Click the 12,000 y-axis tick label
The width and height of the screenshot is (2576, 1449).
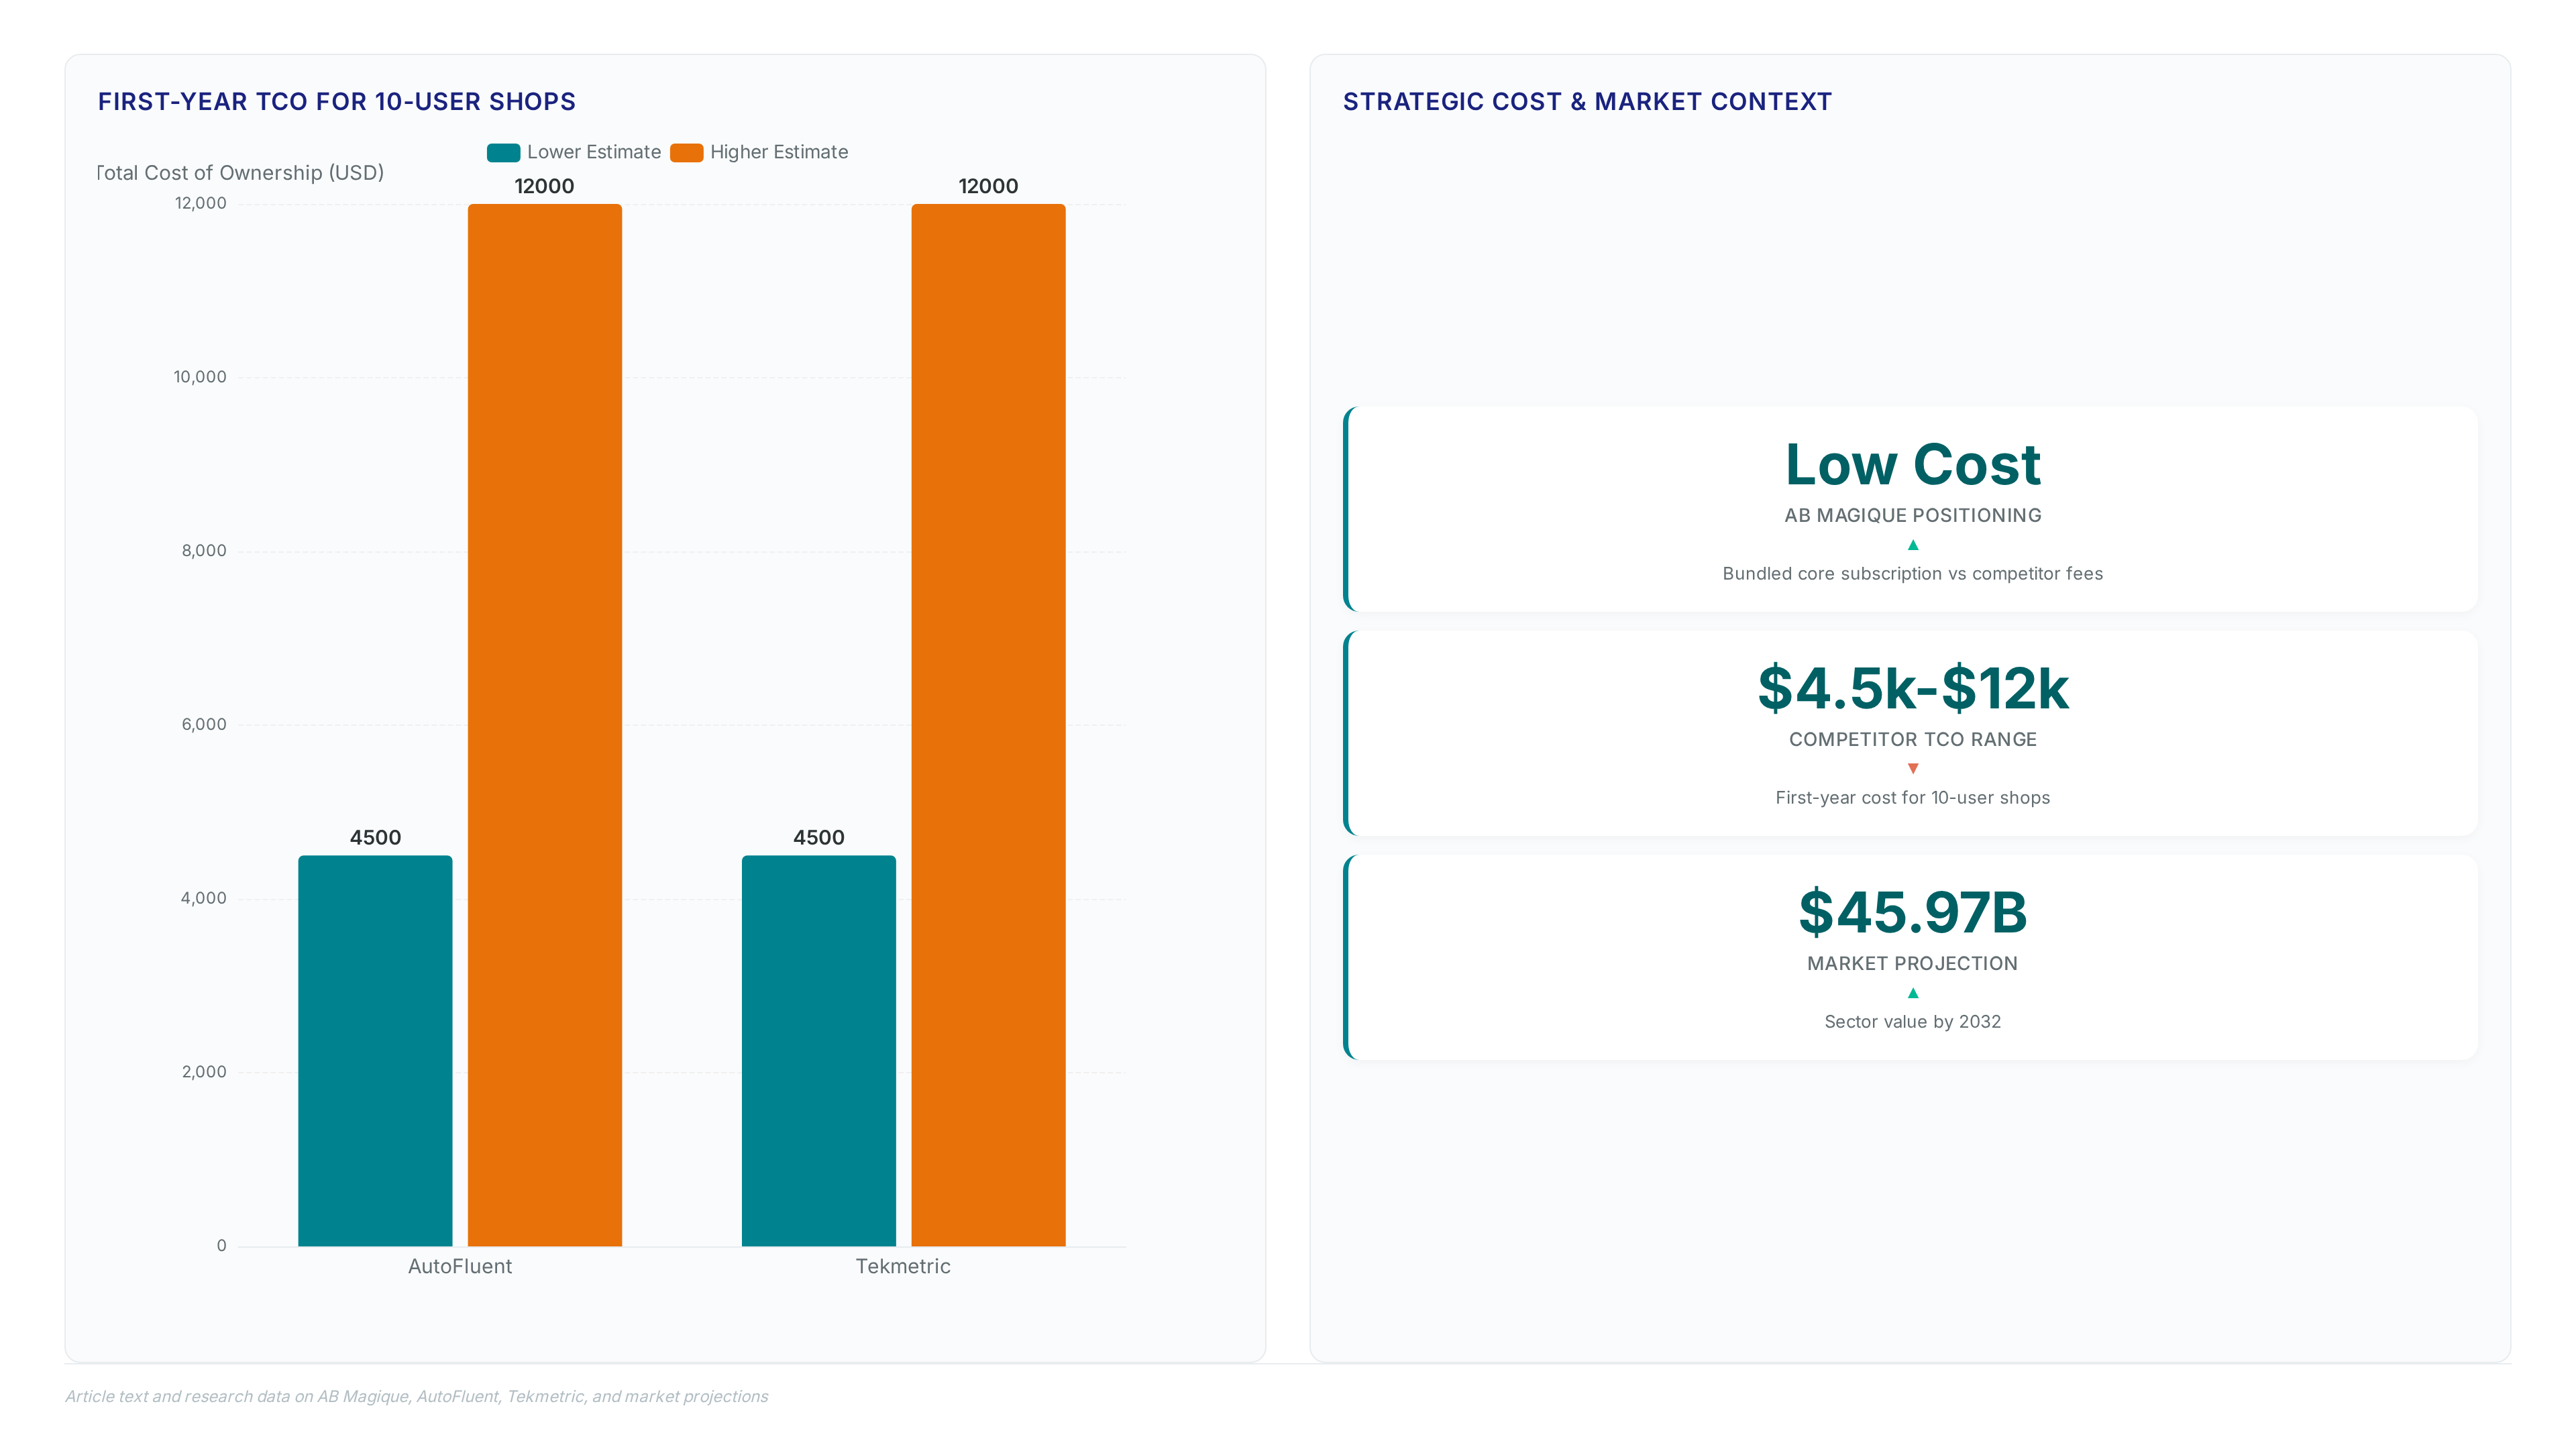click(201, 203)
